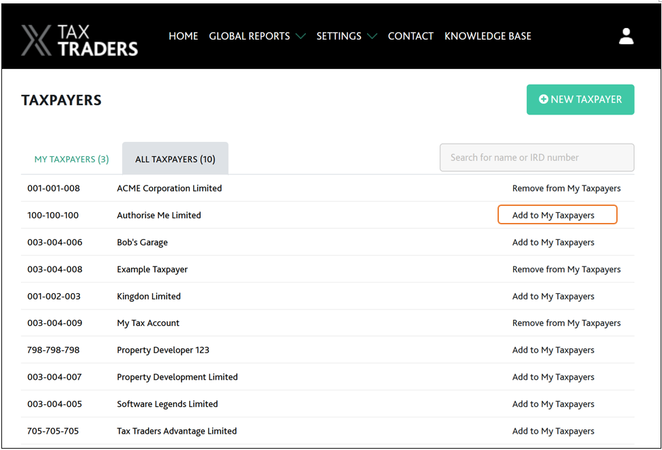Open the Contact page
The height and width of the screenshot is (450, 662).
[x=410, y=36]
